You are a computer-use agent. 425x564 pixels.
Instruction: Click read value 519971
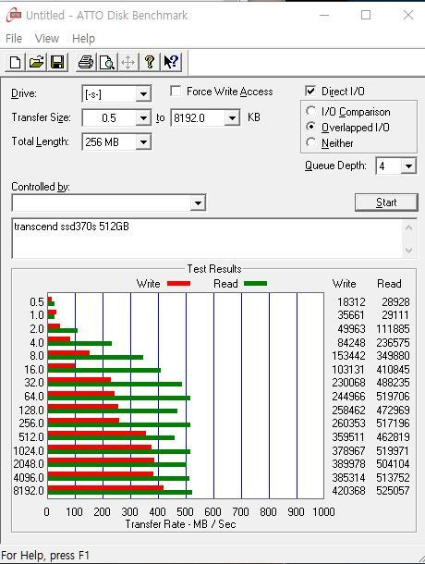[x=393, y=450]
